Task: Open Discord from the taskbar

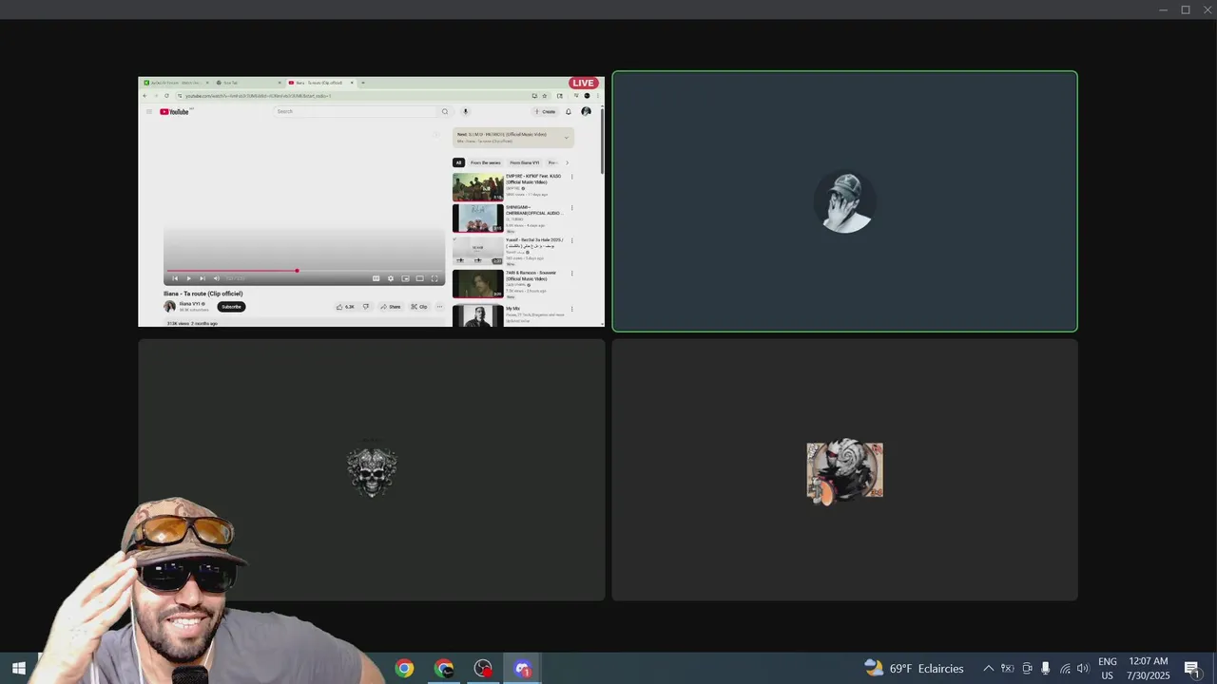Action: click(523, 669)
